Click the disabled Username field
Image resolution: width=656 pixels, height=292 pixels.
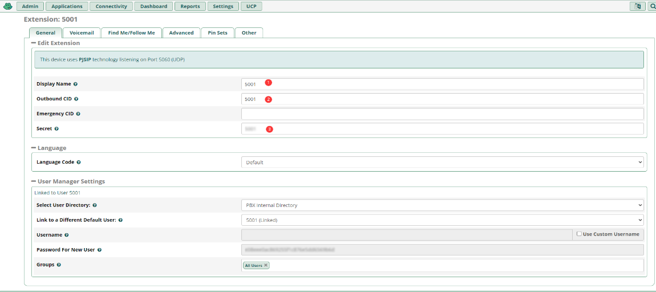tap(407, 235)
